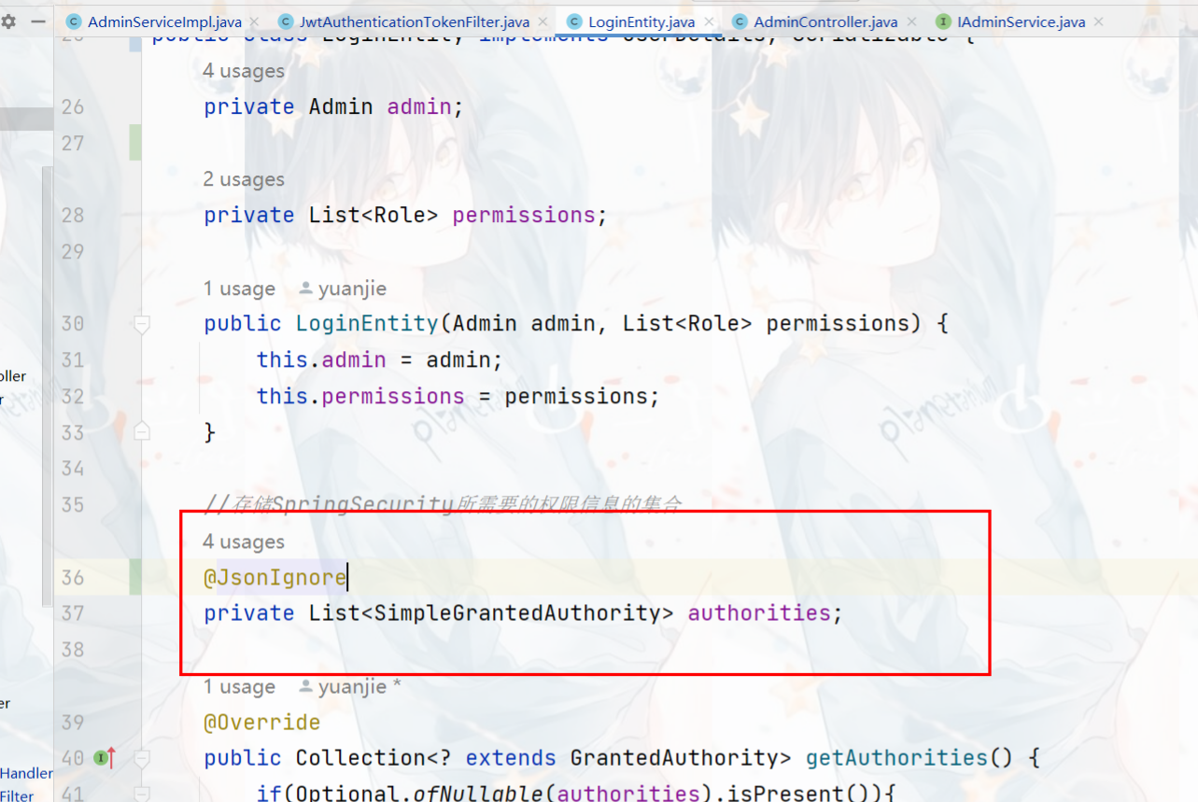Show the 4 usages of the admin field
1198x802 pixels.
(244, 71)
